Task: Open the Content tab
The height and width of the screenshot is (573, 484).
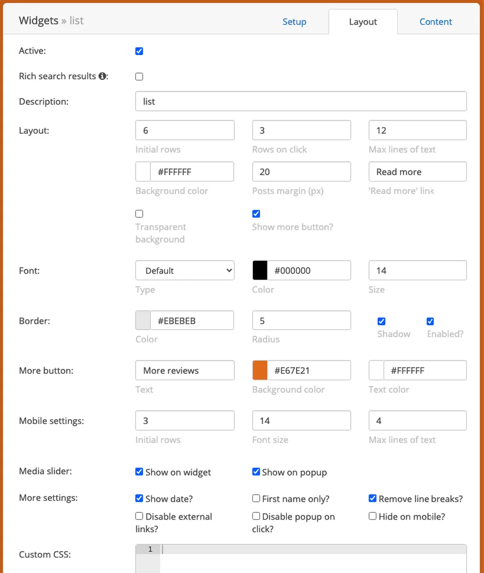Action: click(435, 22)
